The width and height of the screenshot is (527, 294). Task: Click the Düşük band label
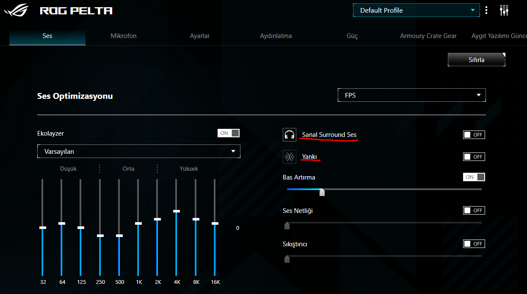pyautogui.click(x=69, y=169)
